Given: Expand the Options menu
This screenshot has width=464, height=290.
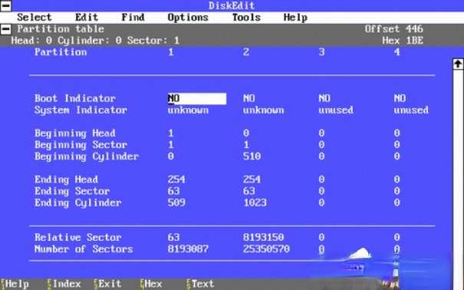Looking at the screenshot, I should point(188,18).
